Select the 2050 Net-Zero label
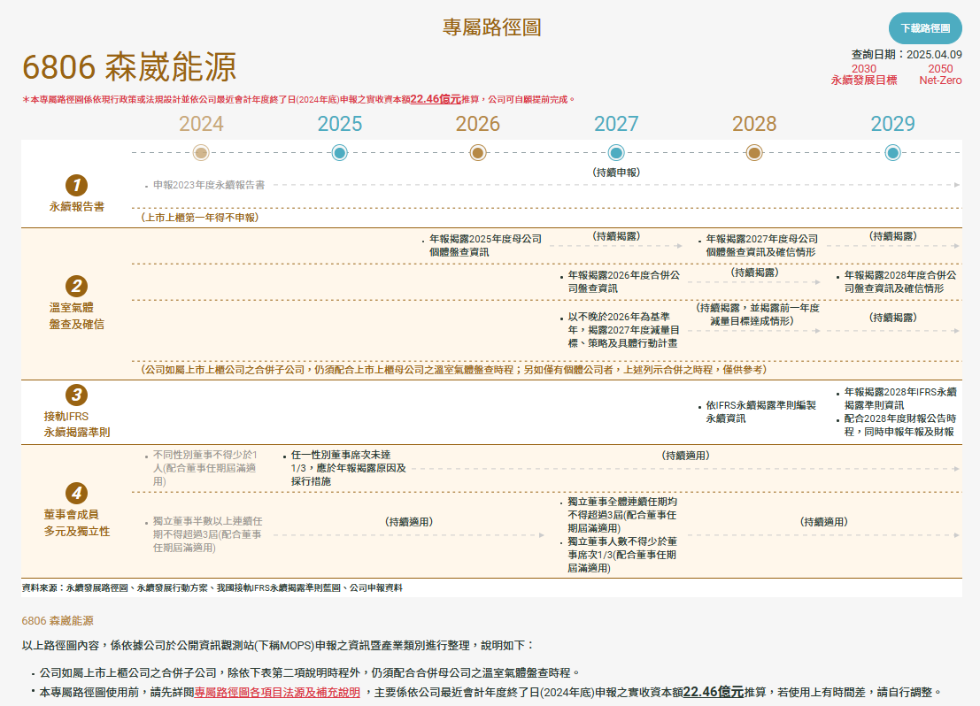This screenshot has width=980, height=706. pos(940,74)
